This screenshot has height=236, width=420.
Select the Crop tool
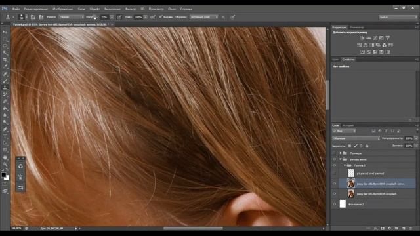point(5,60)
